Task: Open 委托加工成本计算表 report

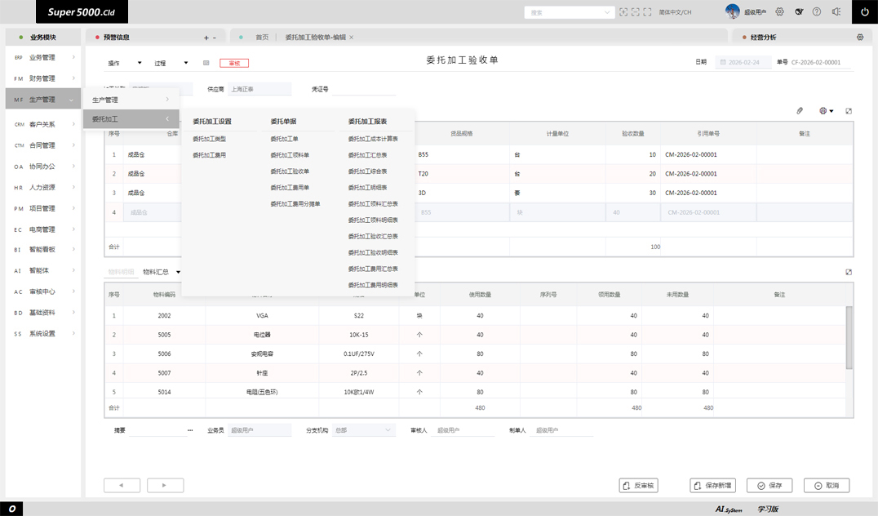Action: (373, 139)
